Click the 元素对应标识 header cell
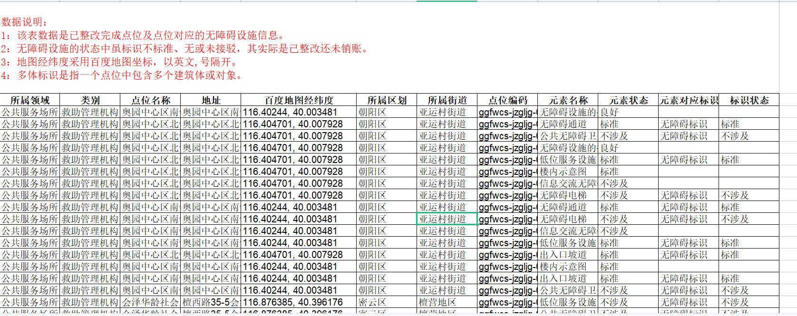This screenshot has width=797, height=316. pyautogui.click(x=689, y=100)
